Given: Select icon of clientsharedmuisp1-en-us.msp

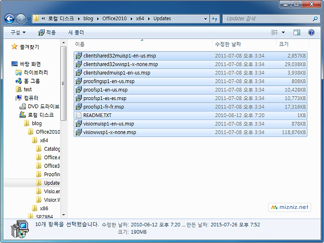Looking at the screenshot, I should pos(78,73).
